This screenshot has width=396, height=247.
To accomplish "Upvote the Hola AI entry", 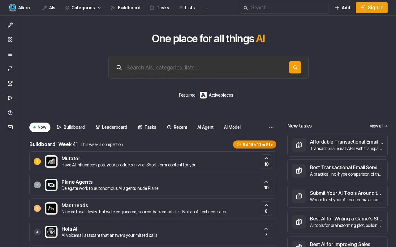I will coord(266,232).
